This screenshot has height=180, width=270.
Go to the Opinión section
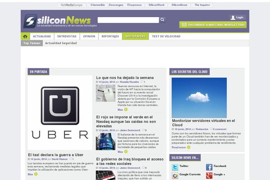(x=89, y=36)
